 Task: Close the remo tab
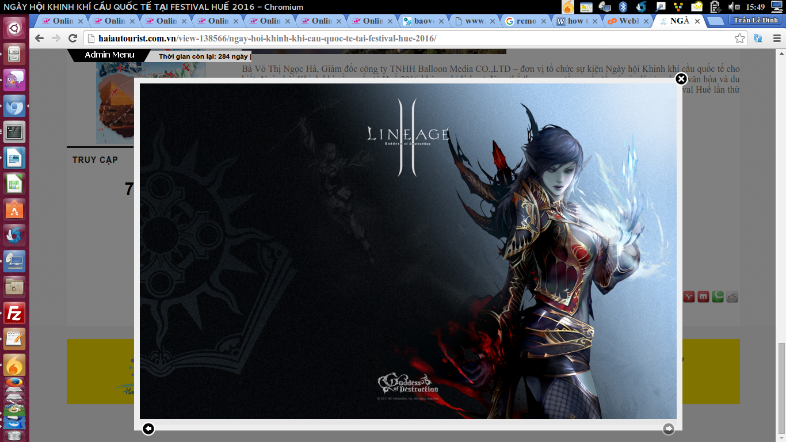pyautogui.click(x=543, y=21)
